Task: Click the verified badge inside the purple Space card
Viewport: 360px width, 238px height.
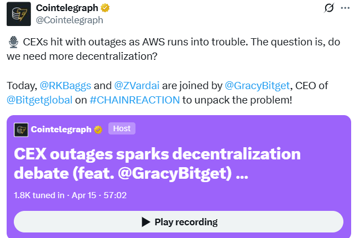Action: (98, 130)
